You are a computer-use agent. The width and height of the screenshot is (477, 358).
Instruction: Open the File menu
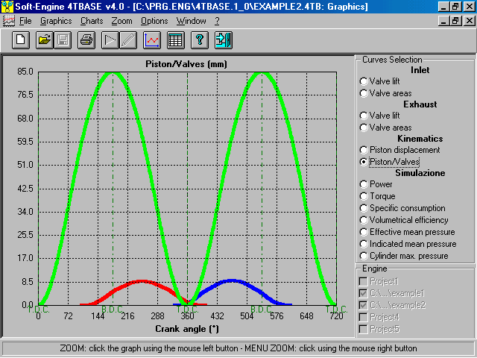25,21
